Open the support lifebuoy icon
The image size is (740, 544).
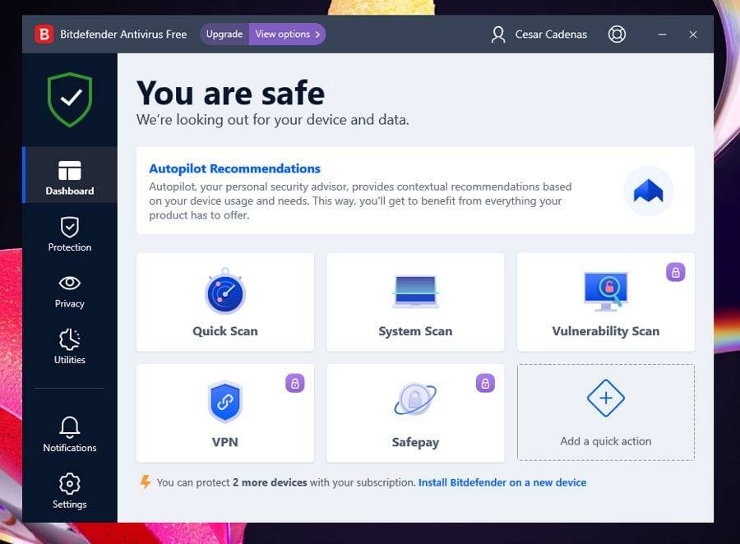(617, 34)
